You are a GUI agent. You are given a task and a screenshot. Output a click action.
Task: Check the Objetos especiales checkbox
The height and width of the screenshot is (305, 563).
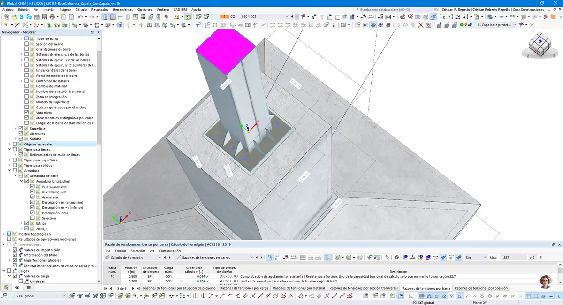pyautogui.click(x=15, y=145)
